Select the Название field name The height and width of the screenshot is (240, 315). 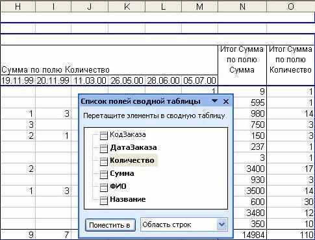[x=128, y=199]
